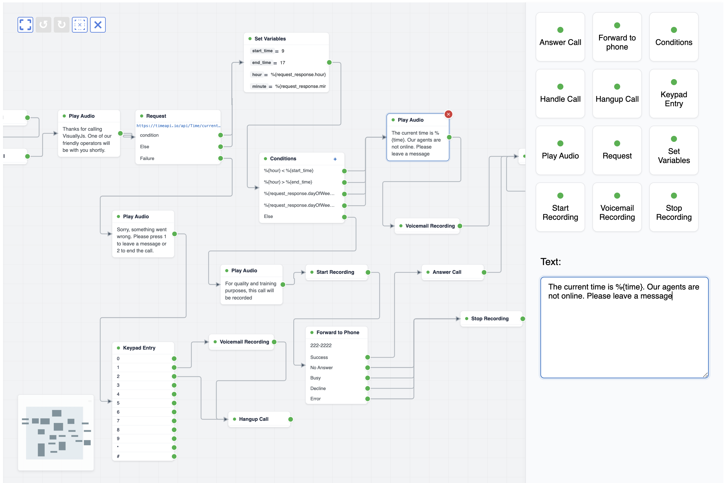Click the fit-to-screen toolbar icon

pyautogui.click(x=25, y=25)
